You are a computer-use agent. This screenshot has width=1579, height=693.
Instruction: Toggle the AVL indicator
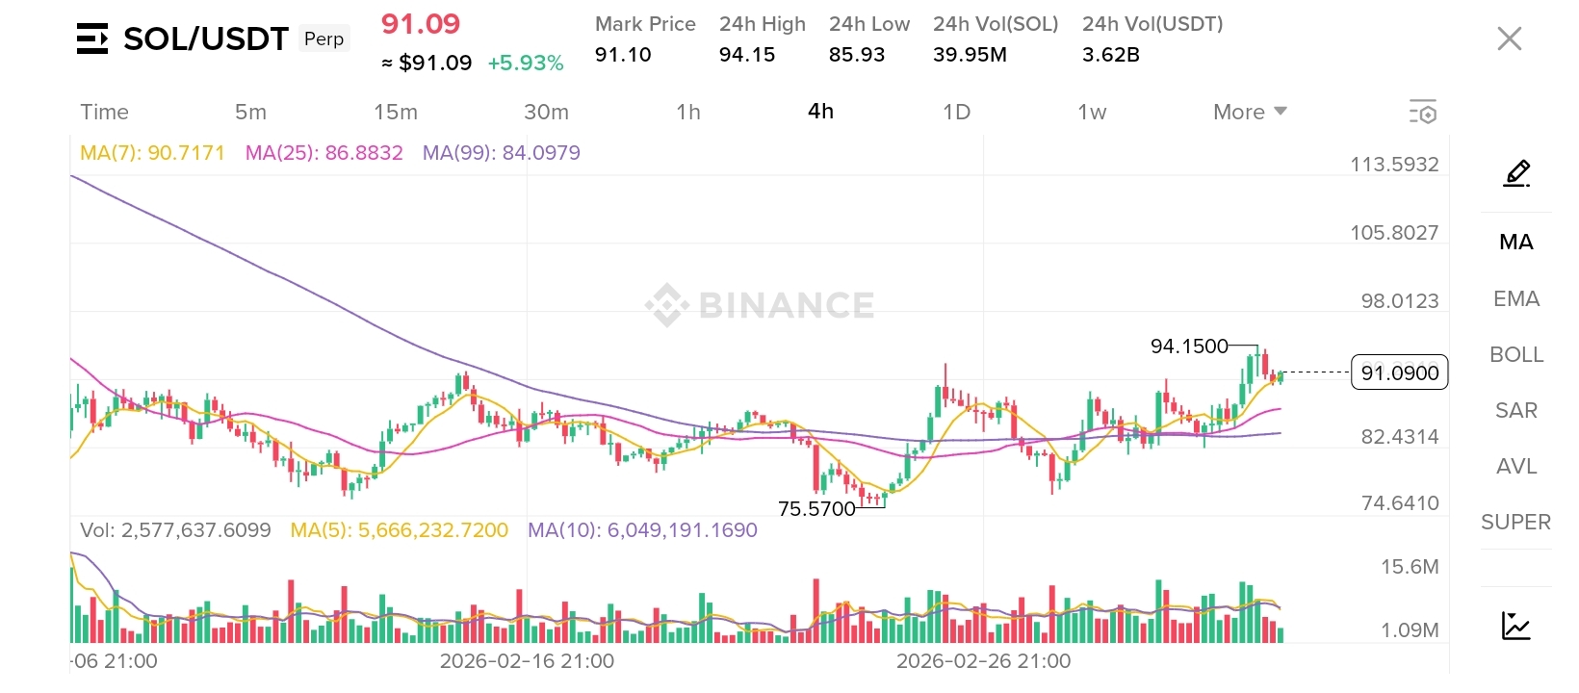coord(1515,466)
